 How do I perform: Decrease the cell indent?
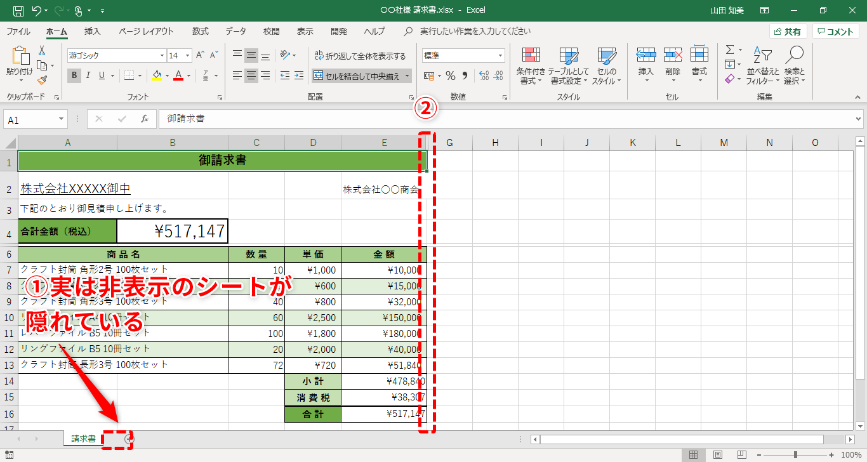[x=284, y=76]
